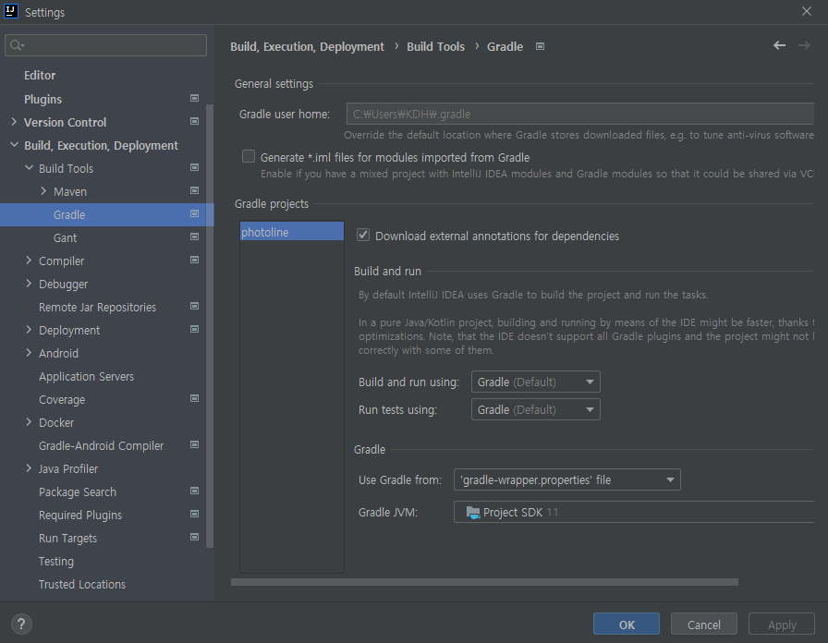Focus the settings search field
The height and width of the screenshot is (643, 828).
[105, 45]
